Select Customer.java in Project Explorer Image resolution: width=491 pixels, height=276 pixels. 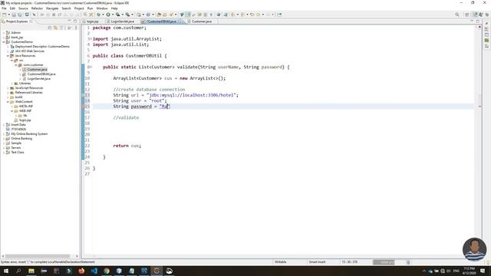coord(38,70)
